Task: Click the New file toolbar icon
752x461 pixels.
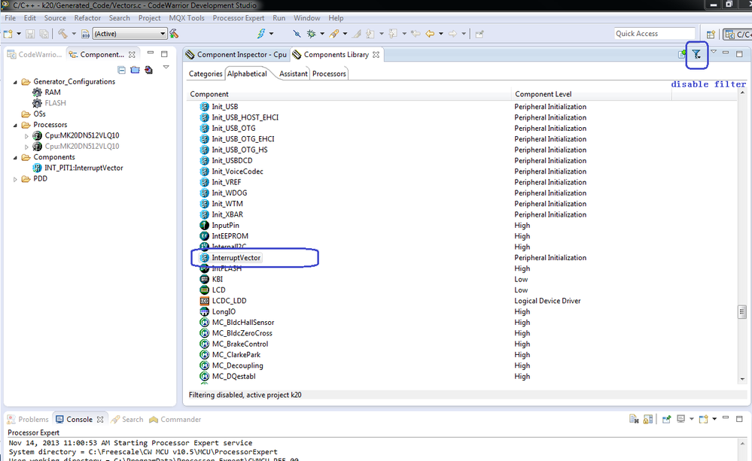Action: coord(8,34)
